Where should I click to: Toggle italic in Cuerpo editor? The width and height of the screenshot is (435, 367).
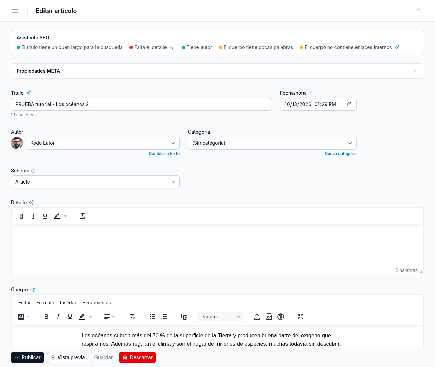point(58,317)
